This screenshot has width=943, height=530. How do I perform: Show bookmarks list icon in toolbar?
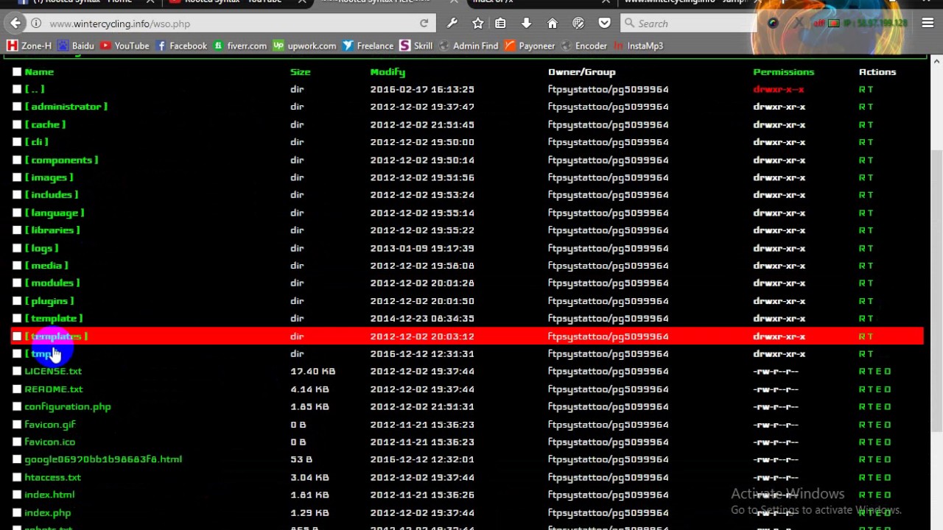[500, 24]
